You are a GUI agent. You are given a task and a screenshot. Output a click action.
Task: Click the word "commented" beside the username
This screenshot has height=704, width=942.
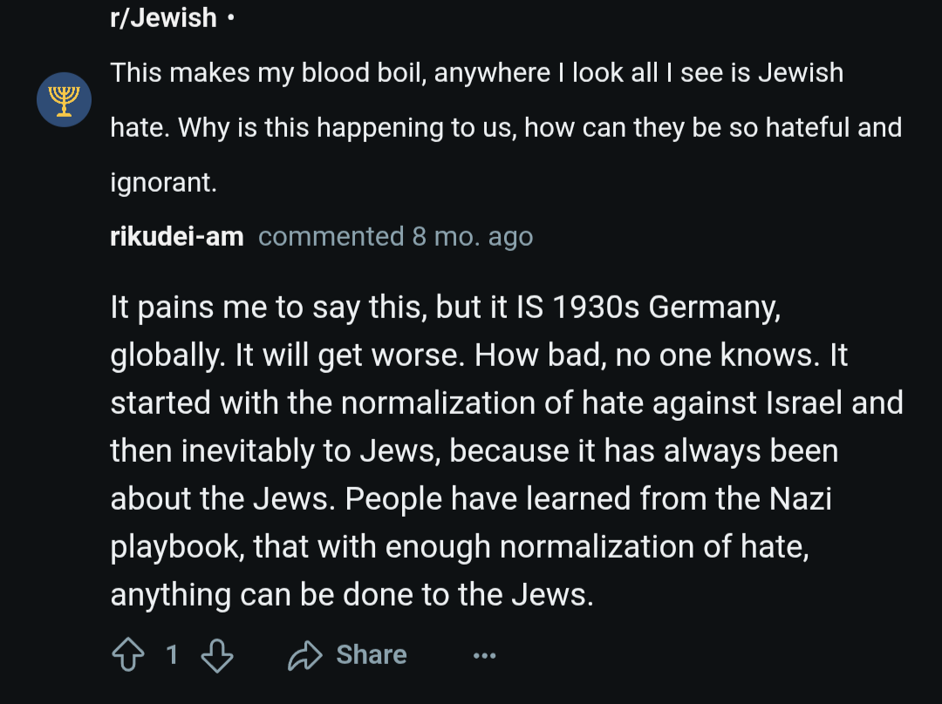331,236
